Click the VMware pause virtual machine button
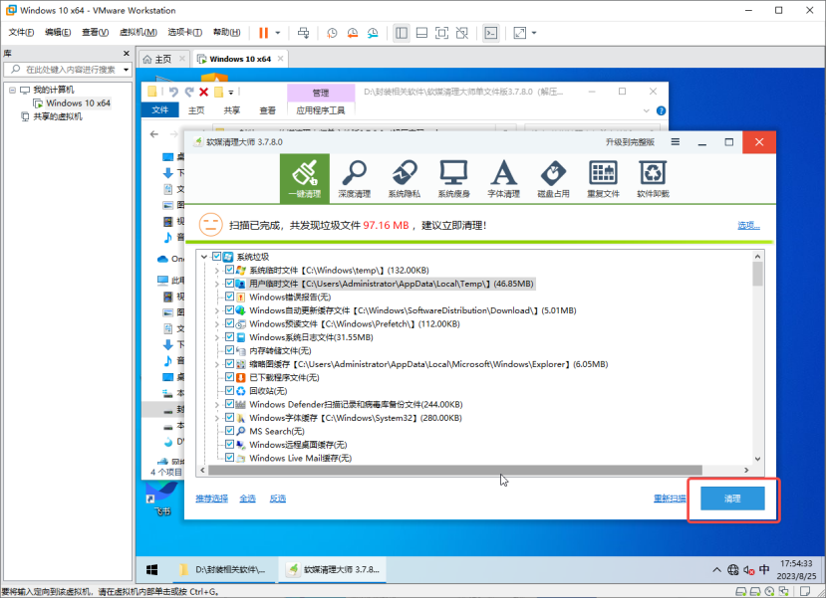The height and width of the screenshot is (599, 826). pyautogui.click(x=263, y=33)
